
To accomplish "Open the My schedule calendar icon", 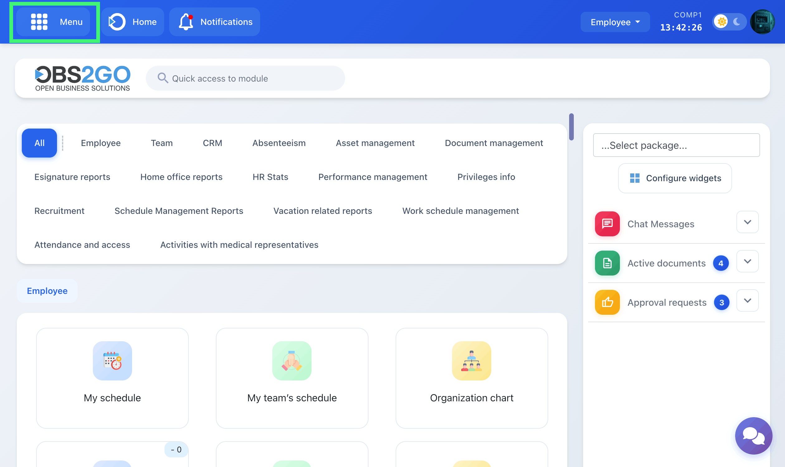I will tap(112, 361).
